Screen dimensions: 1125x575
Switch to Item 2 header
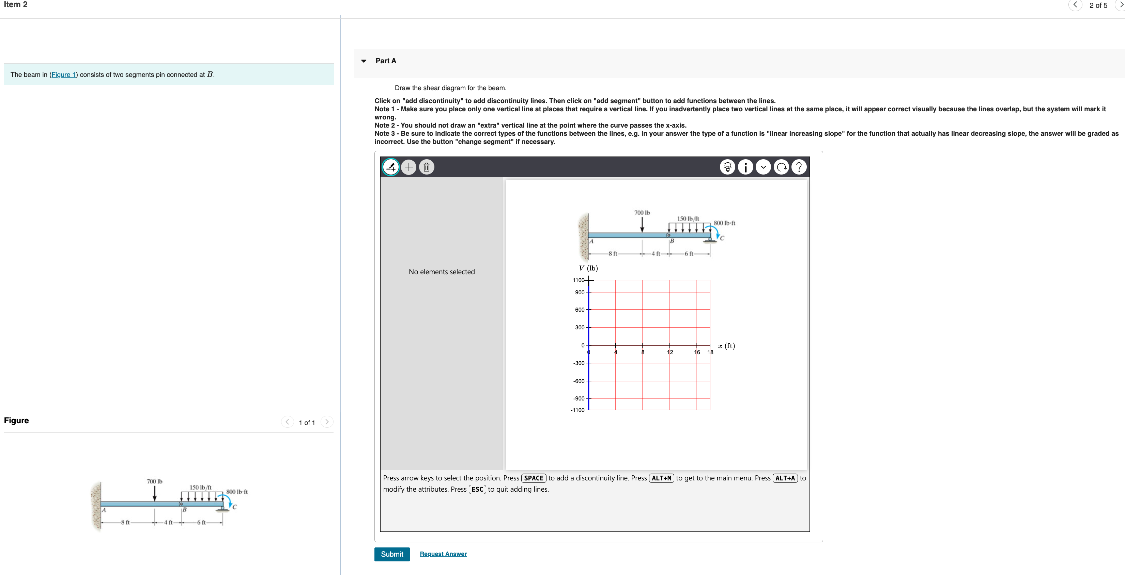(16, 4)
